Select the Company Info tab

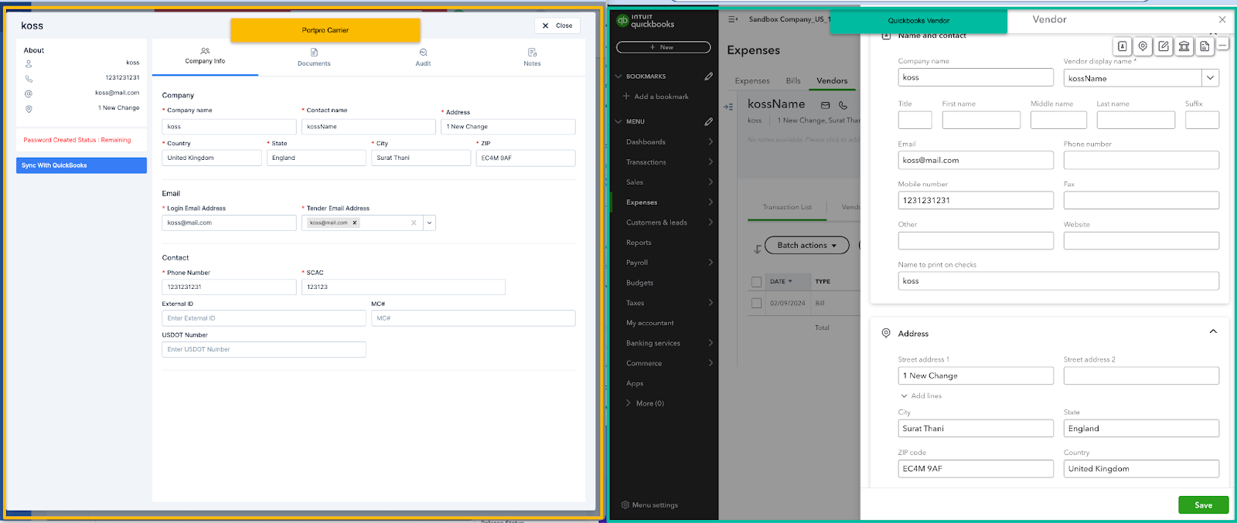[x=205, y=56]
